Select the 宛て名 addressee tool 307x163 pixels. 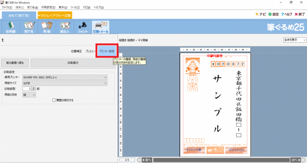29,27
